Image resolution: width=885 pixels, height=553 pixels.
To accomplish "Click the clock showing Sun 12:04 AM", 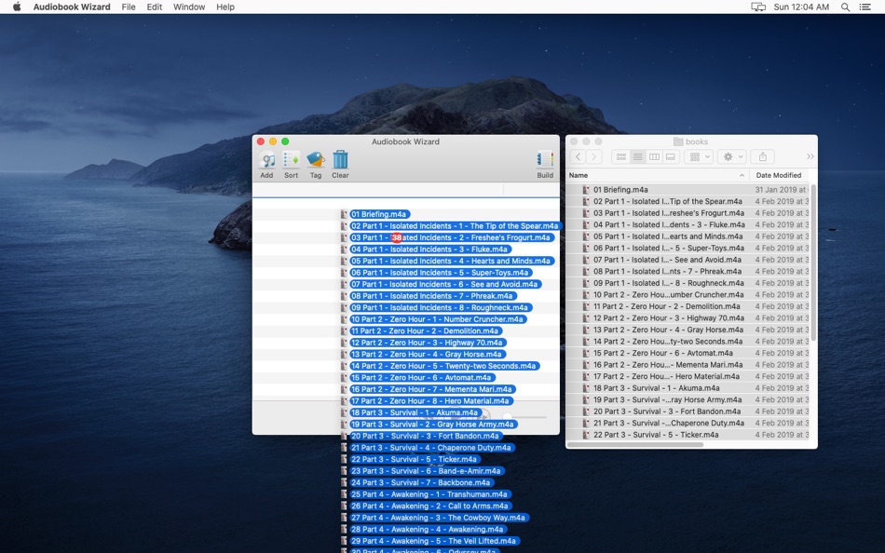I will tap(801, 7).
